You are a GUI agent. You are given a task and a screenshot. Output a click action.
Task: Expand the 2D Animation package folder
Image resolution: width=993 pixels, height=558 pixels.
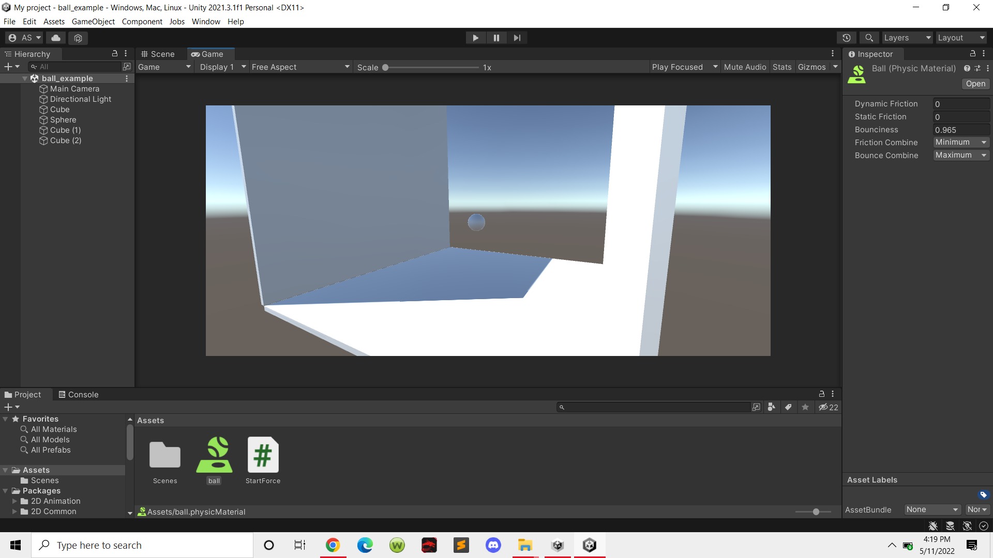[x=14, y=501]
